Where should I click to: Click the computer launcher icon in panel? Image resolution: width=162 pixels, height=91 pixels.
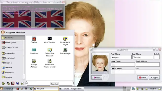click(x=30, y=89)
